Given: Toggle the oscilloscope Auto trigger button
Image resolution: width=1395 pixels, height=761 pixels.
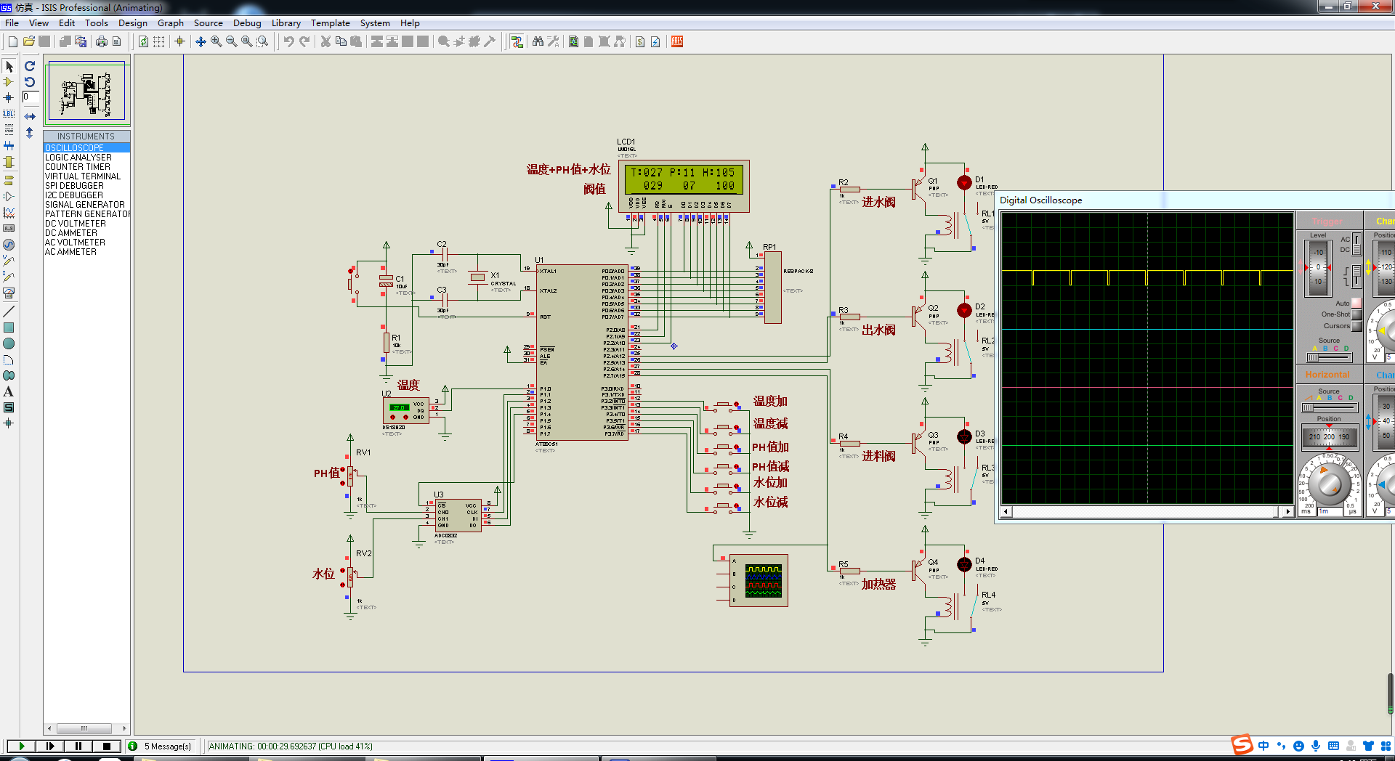Looking at the screenshot, I should (x=1356, y=303).
